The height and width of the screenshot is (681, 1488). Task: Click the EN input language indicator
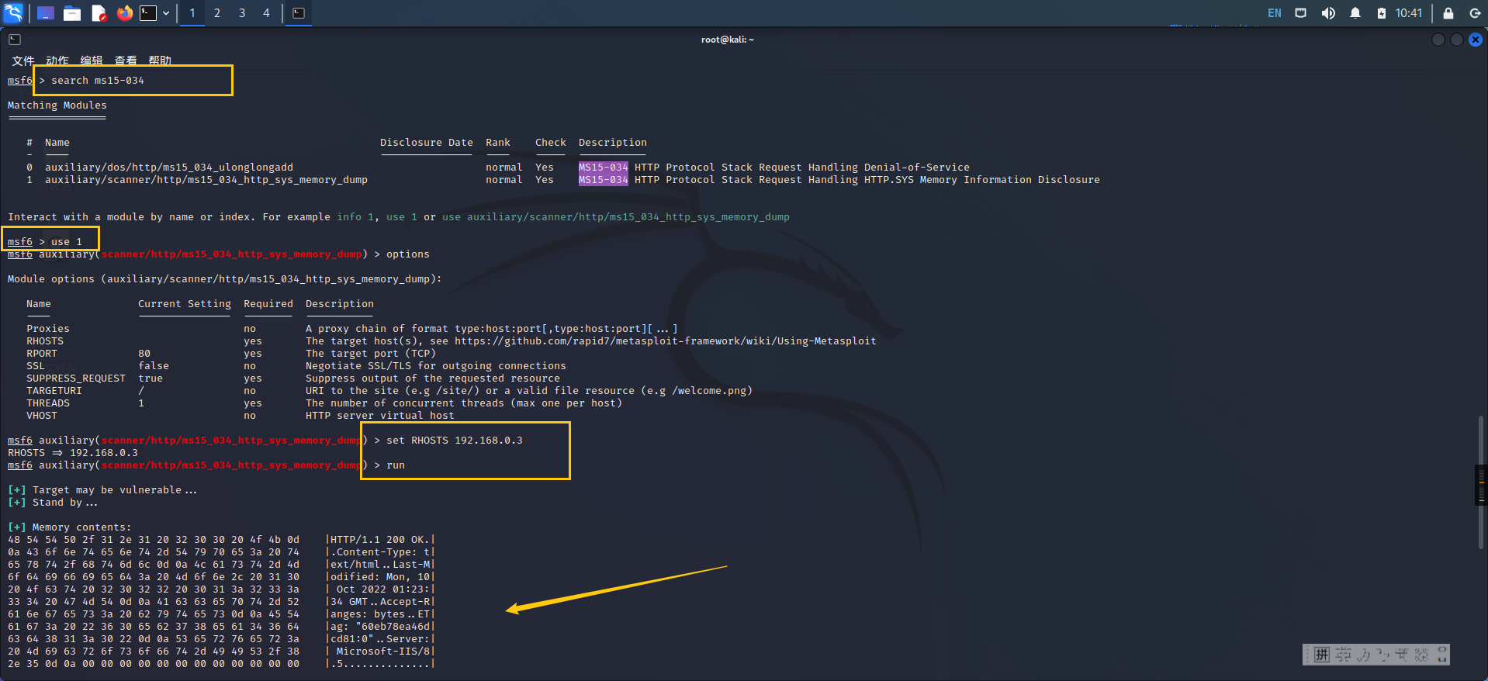(1275, 13)
